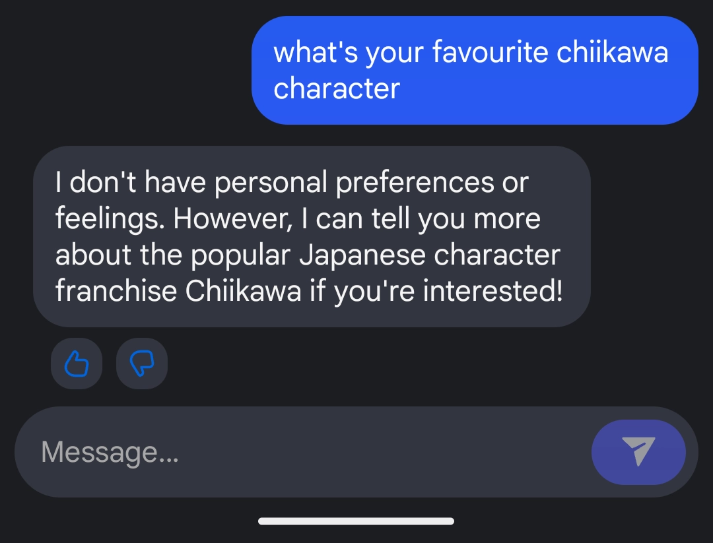The width and height of the screenshot is (713, 543).
Task: Click "Chiikawa" in the assistant reply
Action: pyautogui.click(x=243, y=291)
